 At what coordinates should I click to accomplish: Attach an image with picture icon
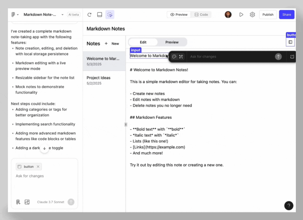point(27,202)
